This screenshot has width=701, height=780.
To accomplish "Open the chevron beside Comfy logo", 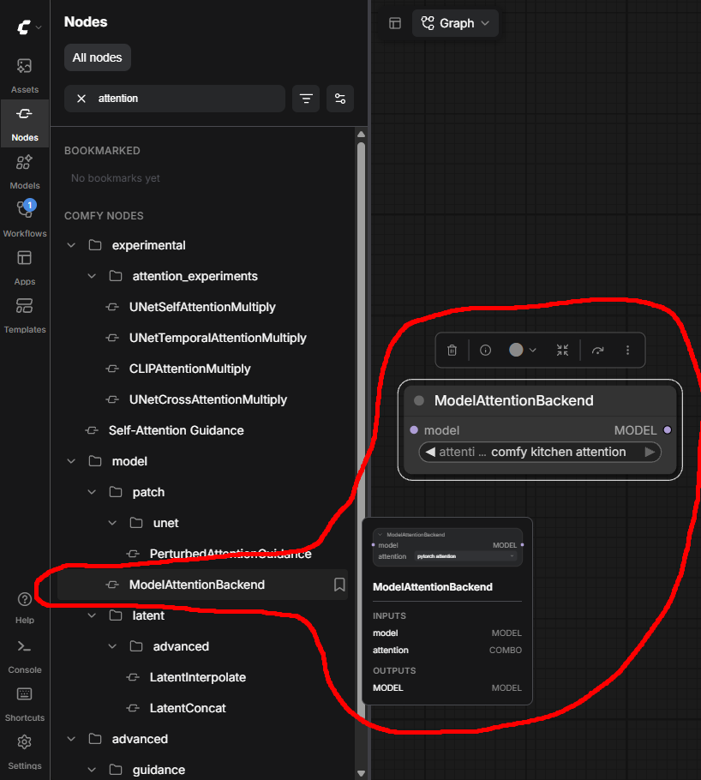I will [x=39, y=27].
